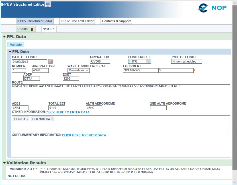The image size is (237, 185).
Task: Click the empty 2nd ALTN Aerodrome field
Action: pos(158,108)
